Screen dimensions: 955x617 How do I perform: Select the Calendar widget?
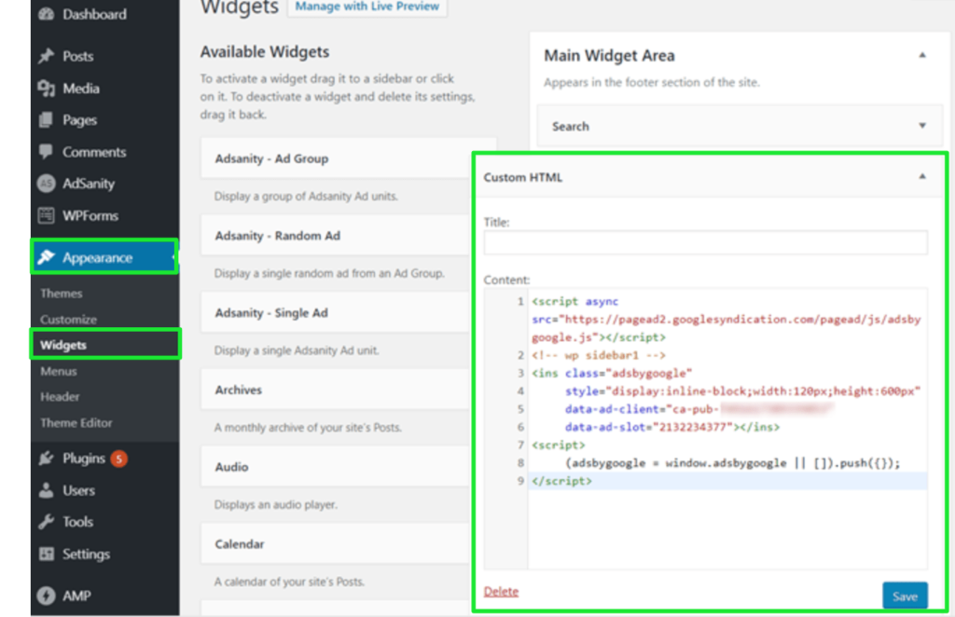(x=336, y=544)
